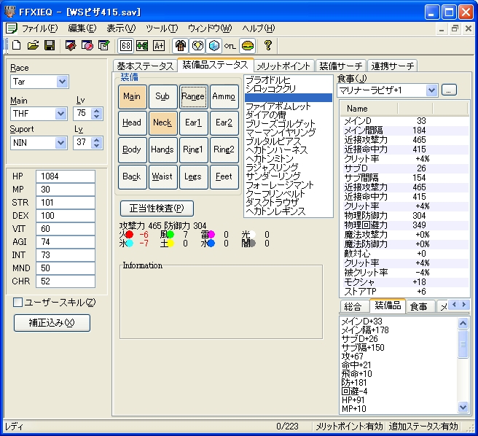The image size is (478, 436).
Task: Click the window with pink arrow icon
Action: (87, 45)
